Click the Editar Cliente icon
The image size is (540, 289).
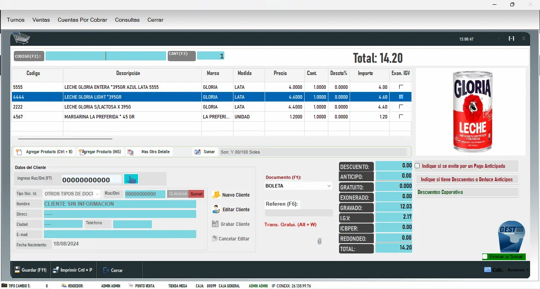click(216, 209)
